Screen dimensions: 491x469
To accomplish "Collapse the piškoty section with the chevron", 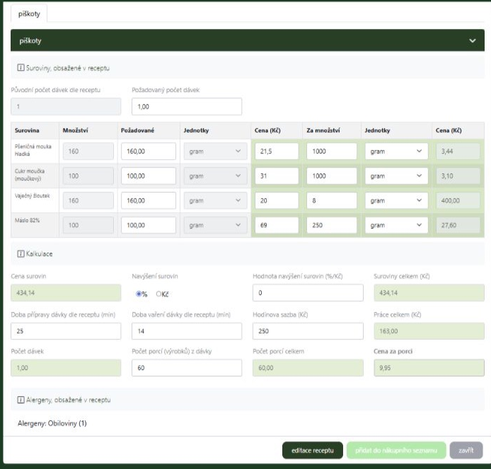I will coord(472,41).
